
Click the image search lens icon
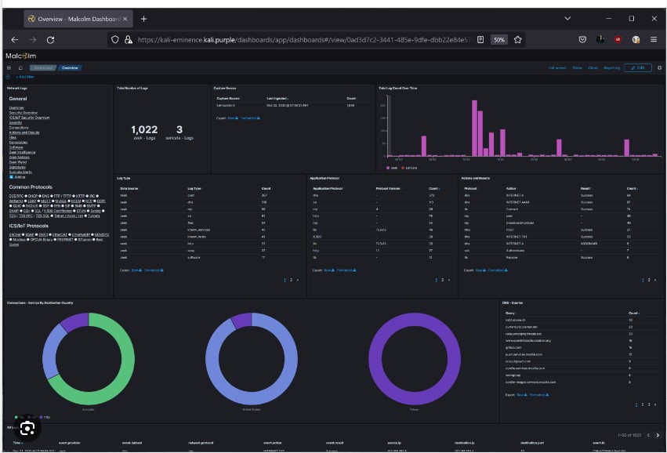coord(27,428)
